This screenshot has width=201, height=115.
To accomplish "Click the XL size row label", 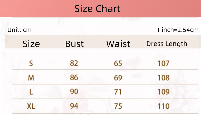I will 31,106.
